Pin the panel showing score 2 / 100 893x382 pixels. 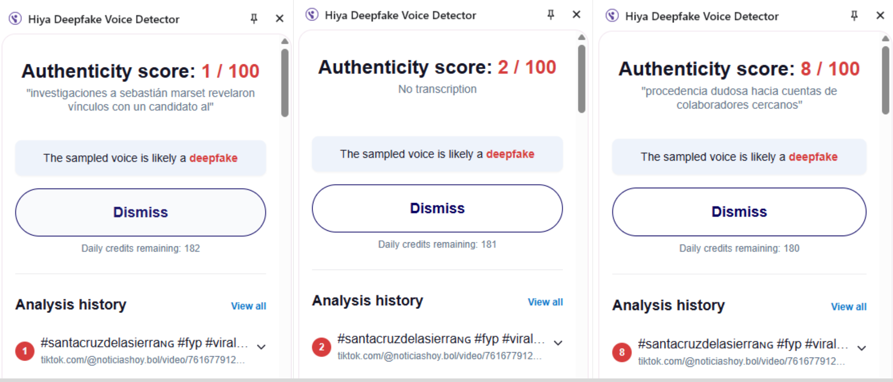pos(551,15)
